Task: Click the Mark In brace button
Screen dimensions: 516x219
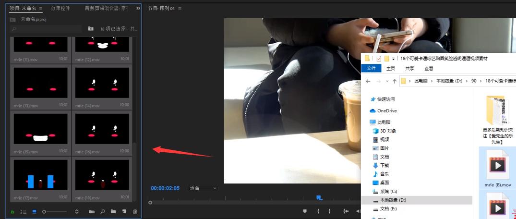Action: tap(318, 211)
